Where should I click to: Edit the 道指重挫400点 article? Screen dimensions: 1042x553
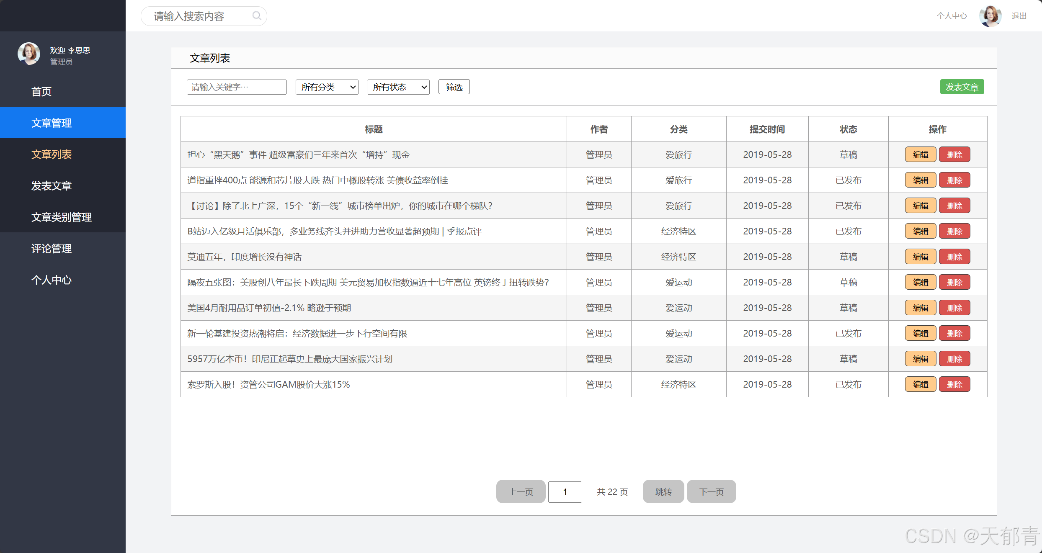click(x=921, y=180)
